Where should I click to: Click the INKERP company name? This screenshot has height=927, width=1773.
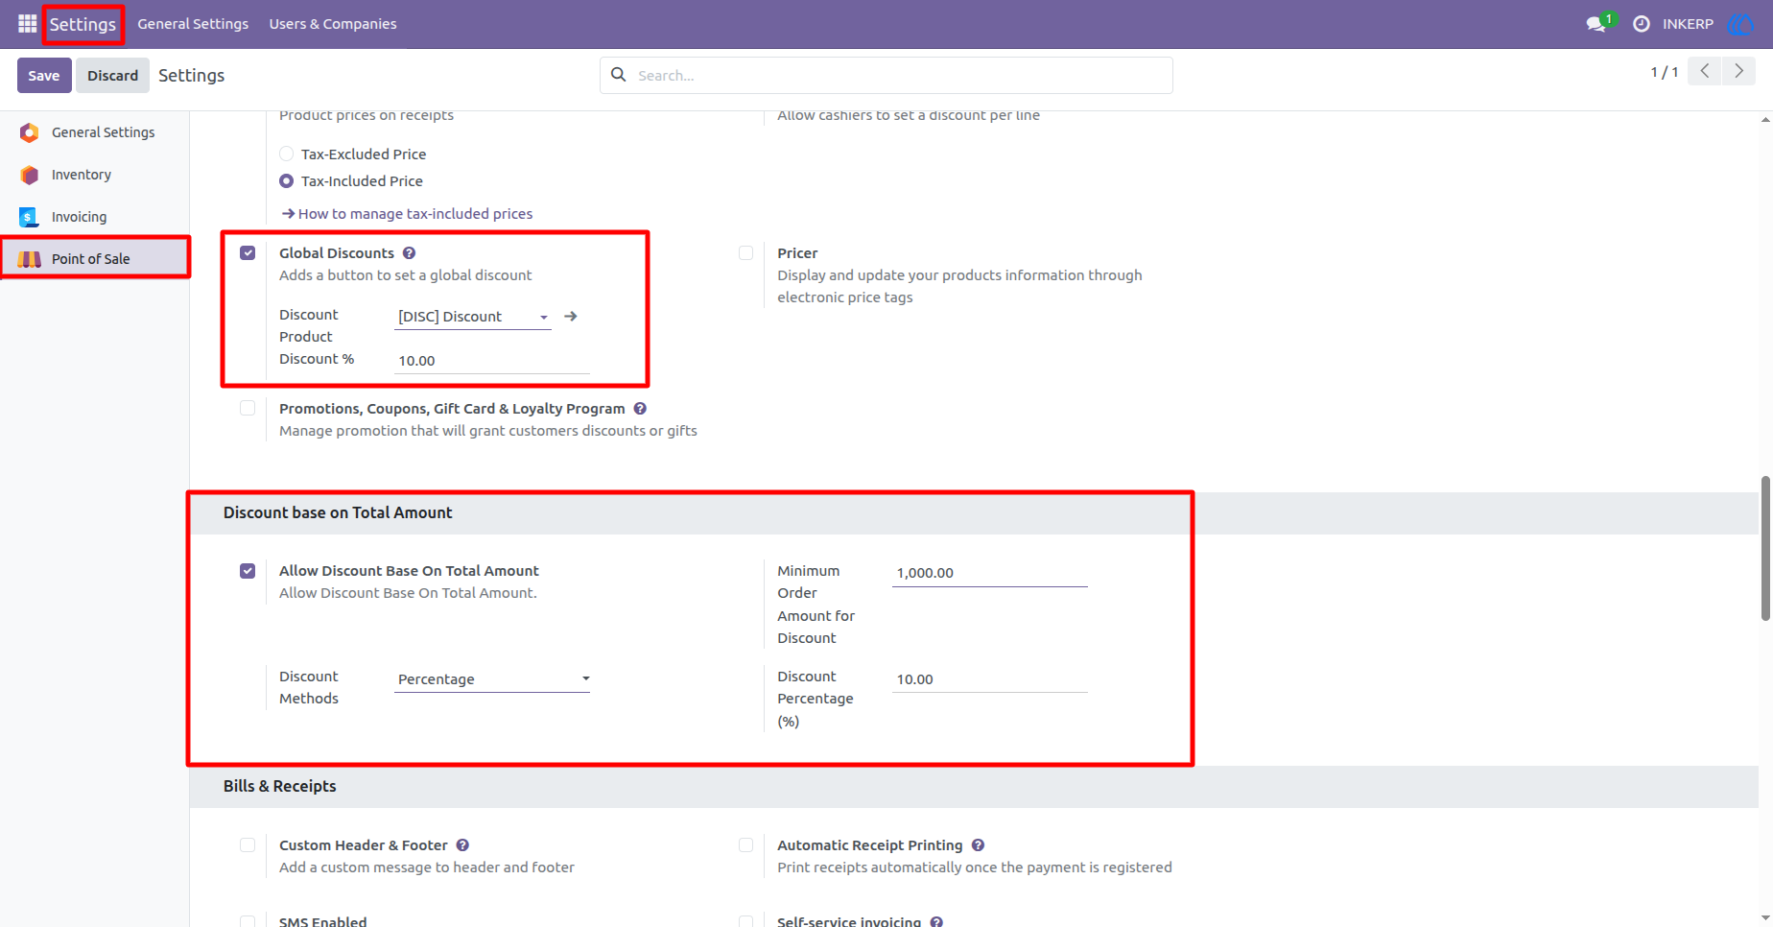click(x=1688, y=24)
